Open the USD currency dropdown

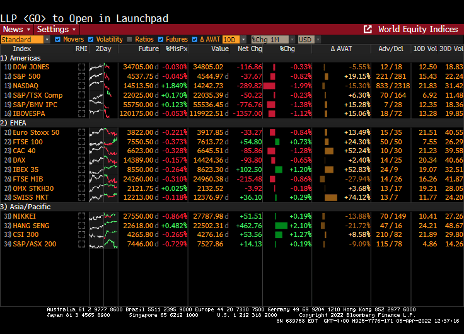305,40
